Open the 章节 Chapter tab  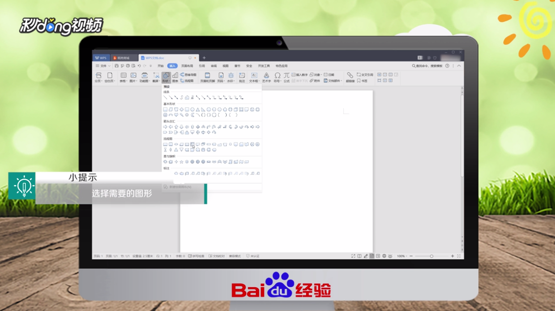[x=237, y=66]
